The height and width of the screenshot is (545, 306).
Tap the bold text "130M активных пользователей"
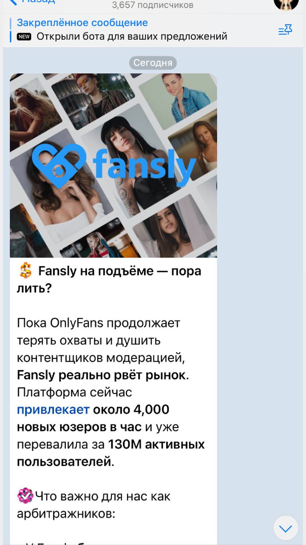click(x=111, y=453)
